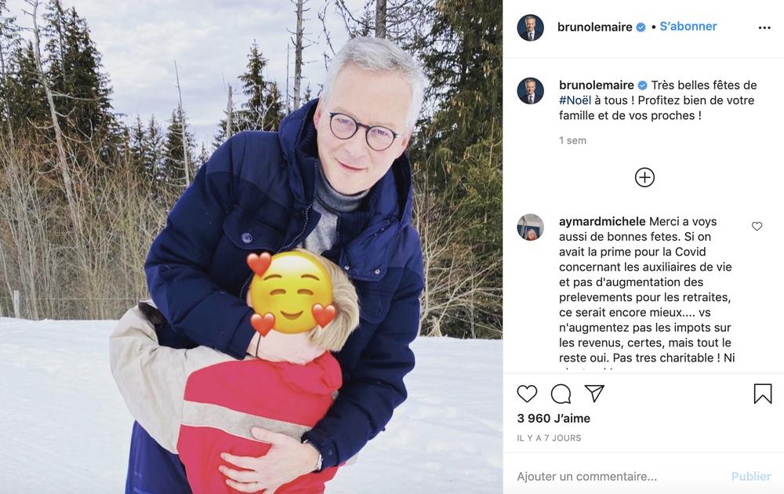
Task: Open brunolemaire profile picture in header
Action: tap(530, 27)
